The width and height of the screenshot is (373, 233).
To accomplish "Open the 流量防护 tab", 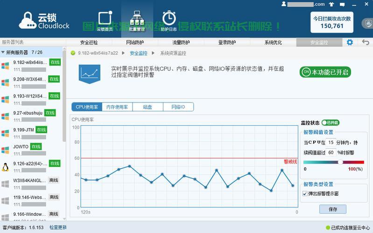I will tap(181, 42).
